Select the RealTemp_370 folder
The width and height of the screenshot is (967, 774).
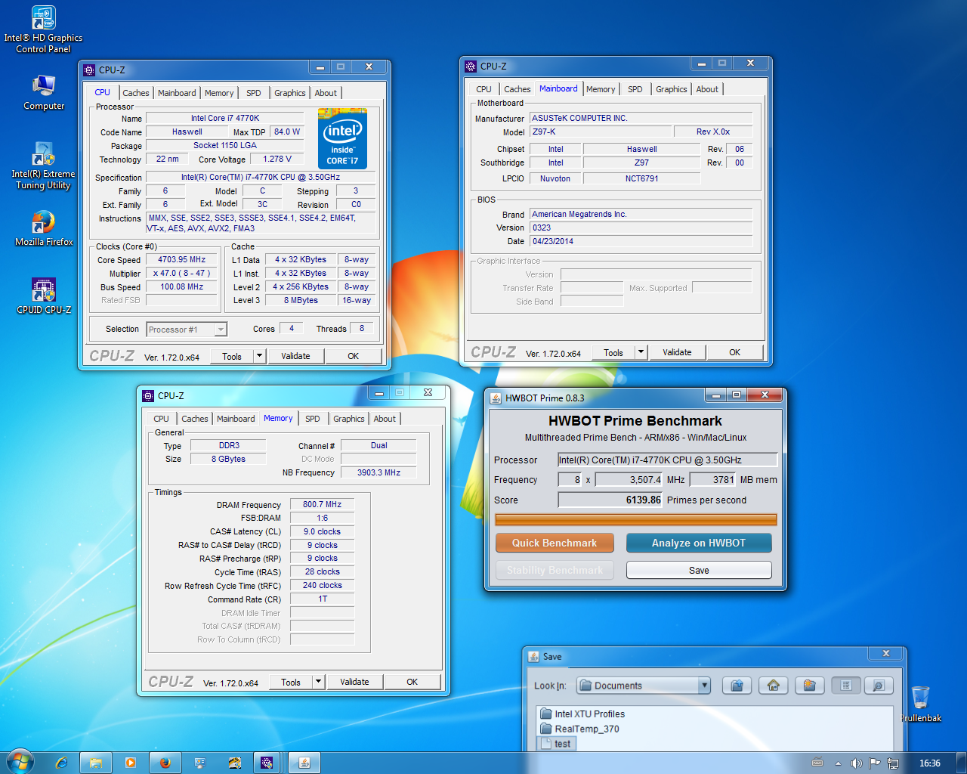tap(579, 729)
